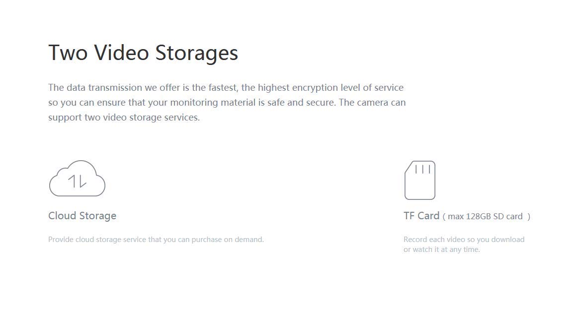The height and width of the screenshot is (309, 582).
Task: Click the word "encryption" in the paragraph
Action: [315, 88]
